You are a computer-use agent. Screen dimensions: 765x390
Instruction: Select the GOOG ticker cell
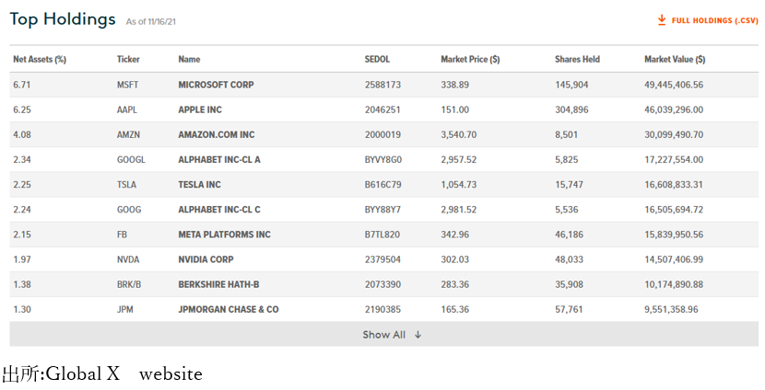(x=129, y=210)
